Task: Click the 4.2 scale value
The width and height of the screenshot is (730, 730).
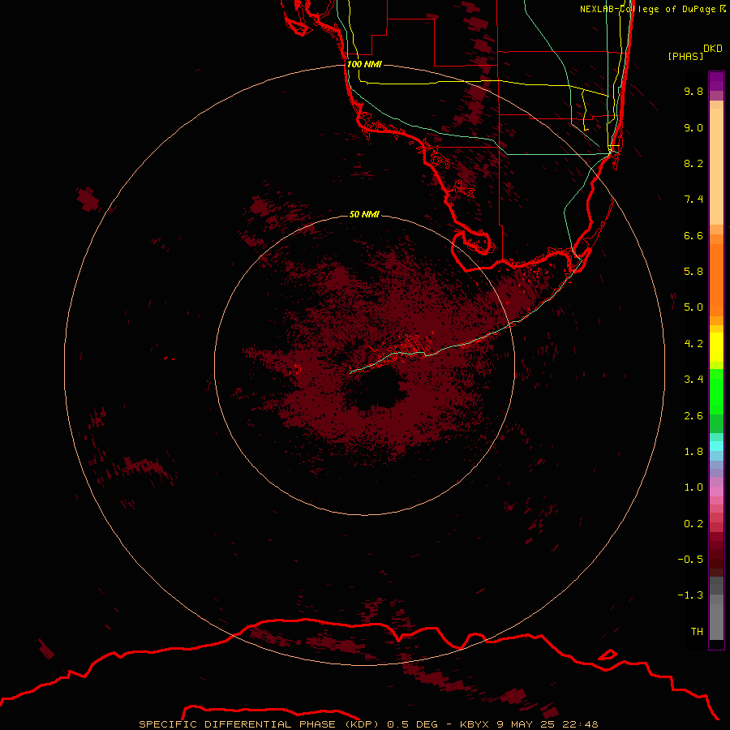Action: [693, 344]
